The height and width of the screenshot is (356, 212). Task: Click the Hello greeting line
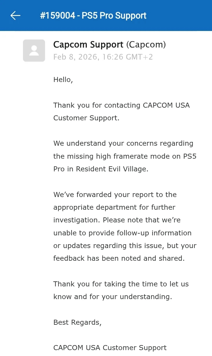pyautogui.click(x=63, y=79)
